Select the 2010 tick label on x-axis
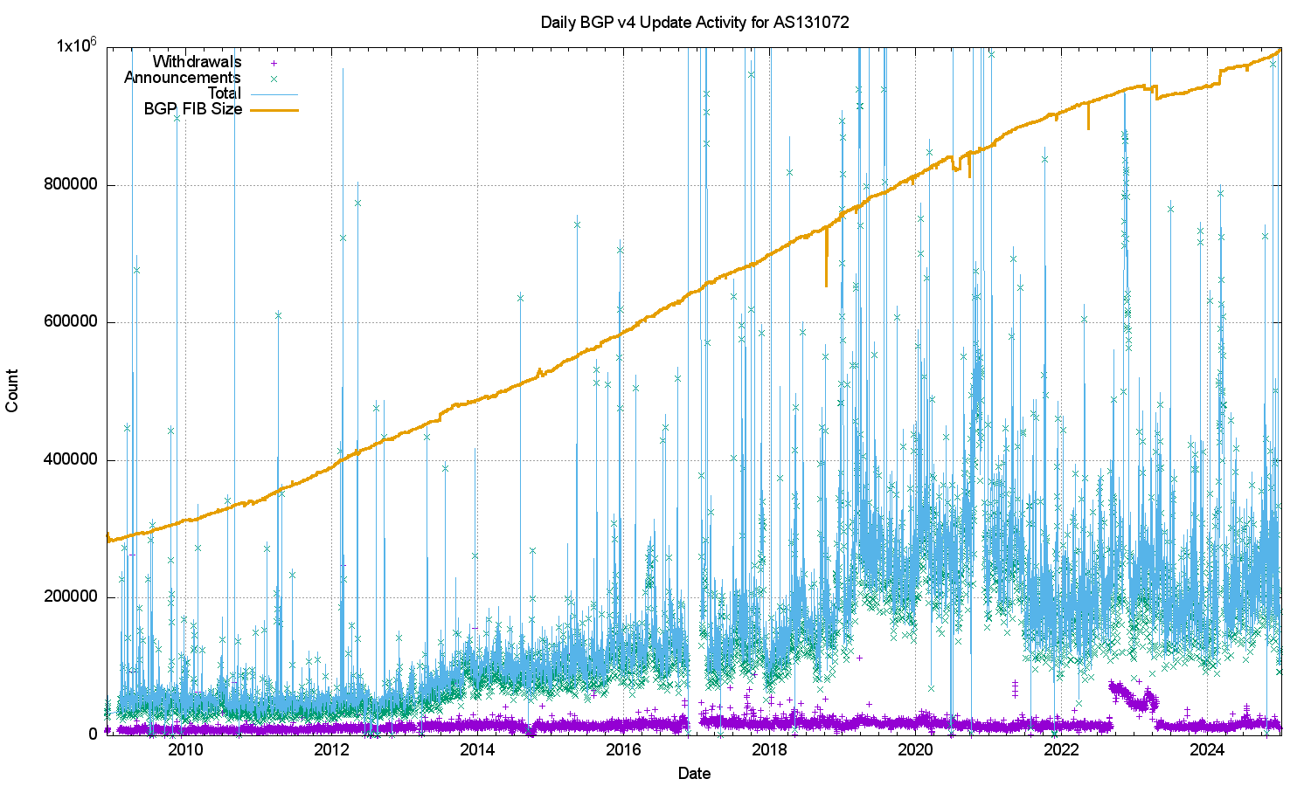 185,750
